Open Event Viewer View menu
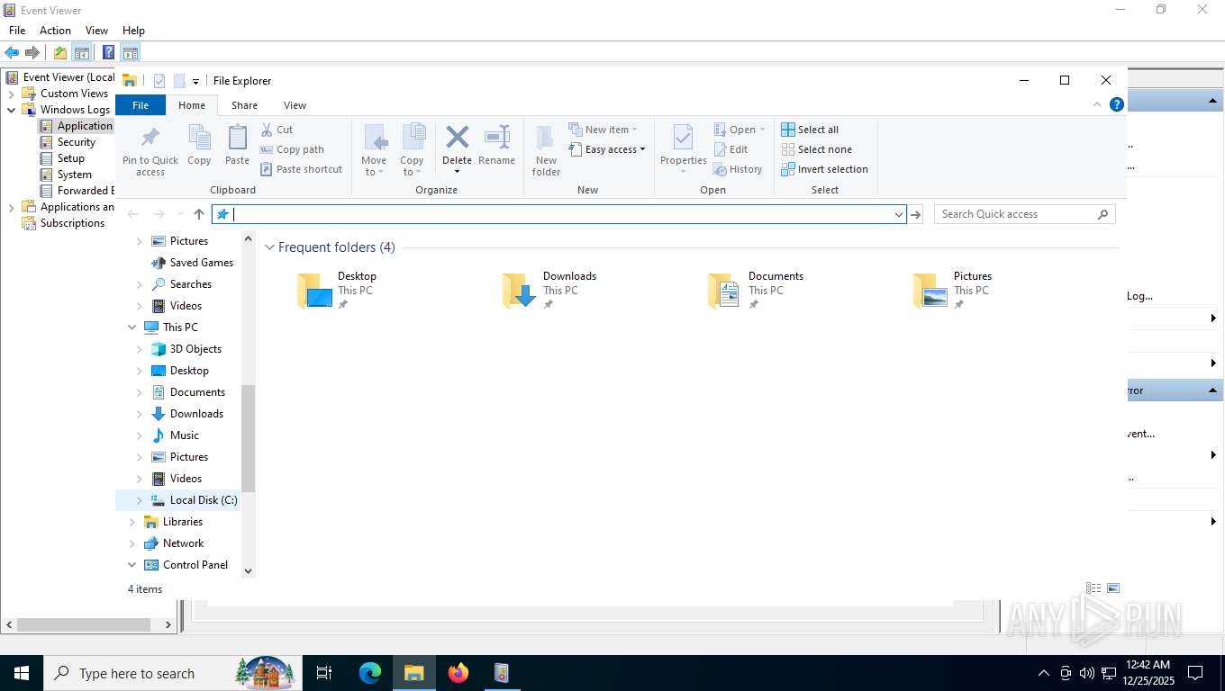This screenshot has width=1225, height=691. [x=96, y=31]
